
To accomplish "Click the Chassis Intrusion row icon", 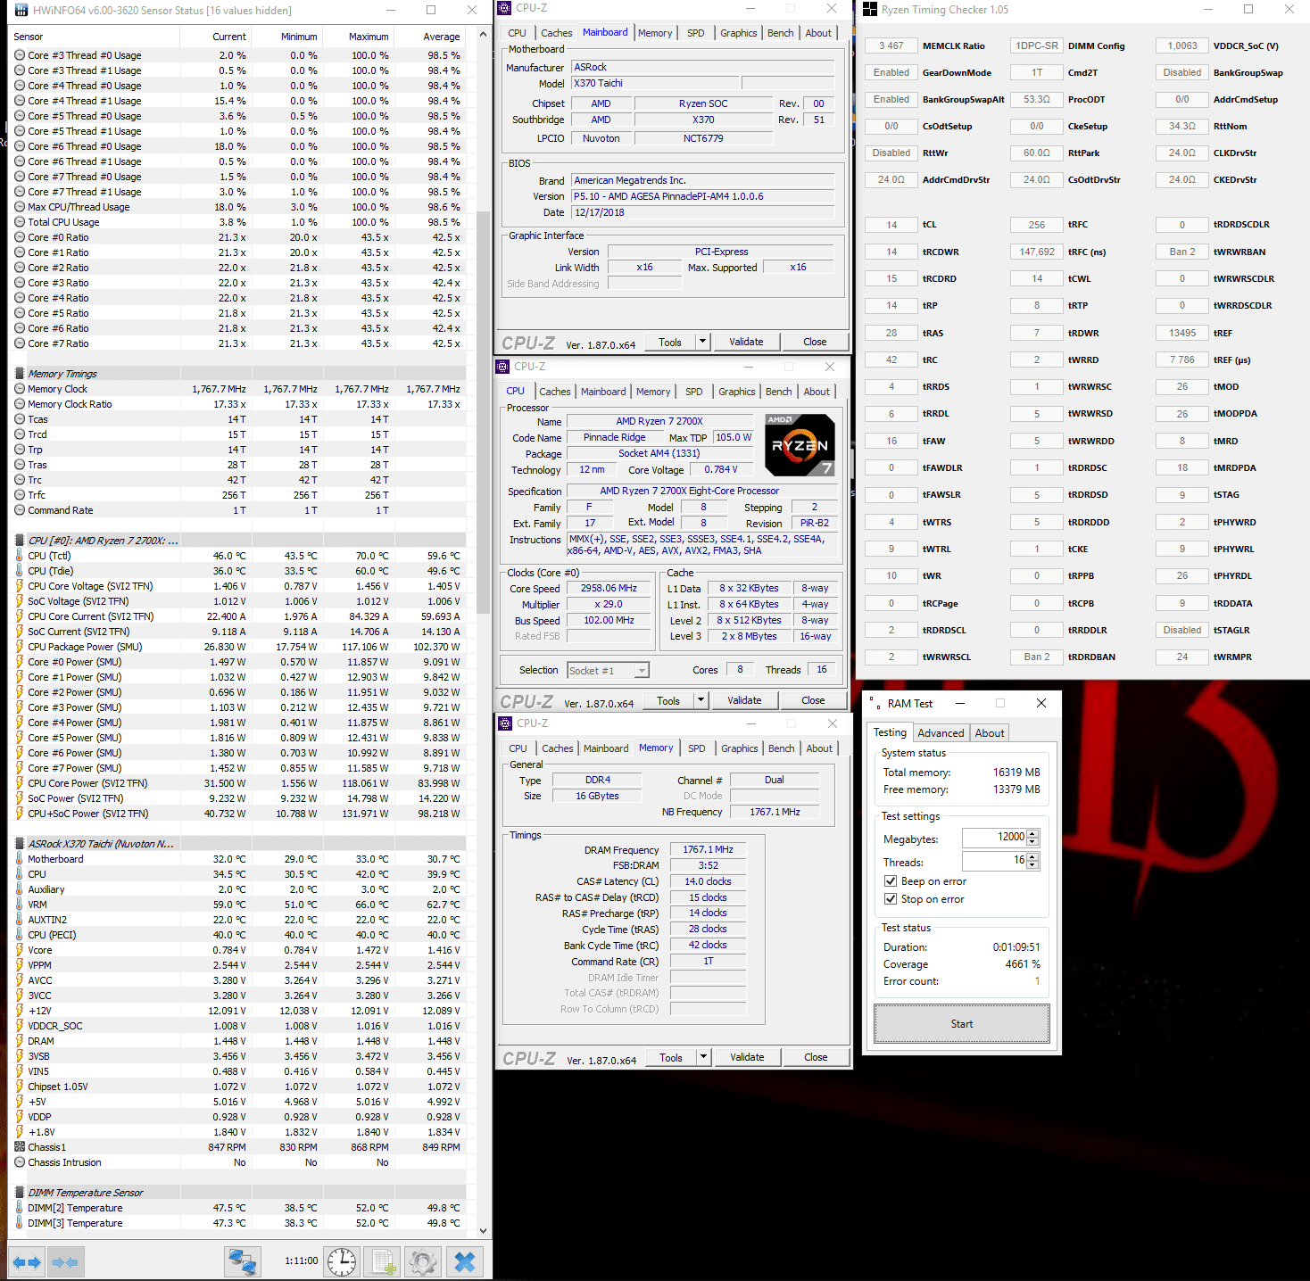I will [20, 1162].
